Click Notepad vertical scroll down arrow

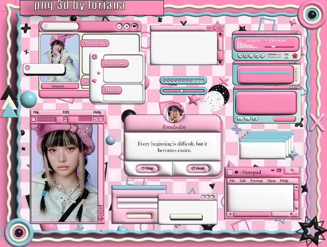[x=296, y=209]
